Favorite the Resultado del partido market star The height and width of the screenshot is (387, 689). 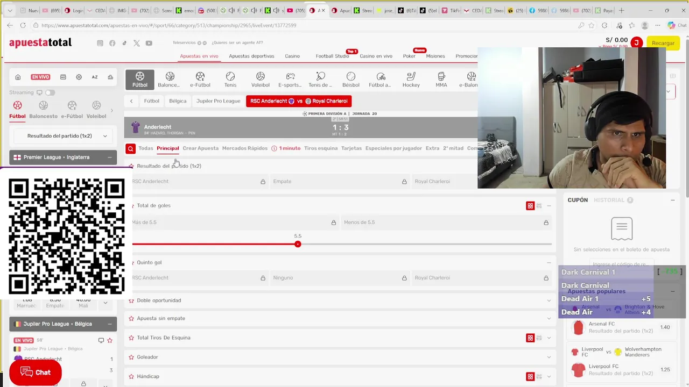[131, 166]
